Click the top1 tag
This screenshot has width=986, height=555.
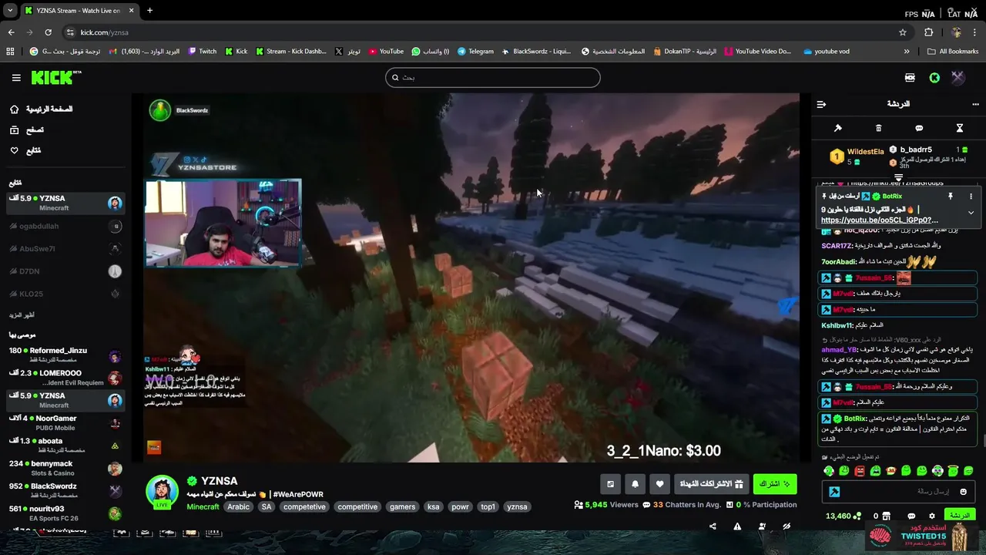(x=488, y=506)
